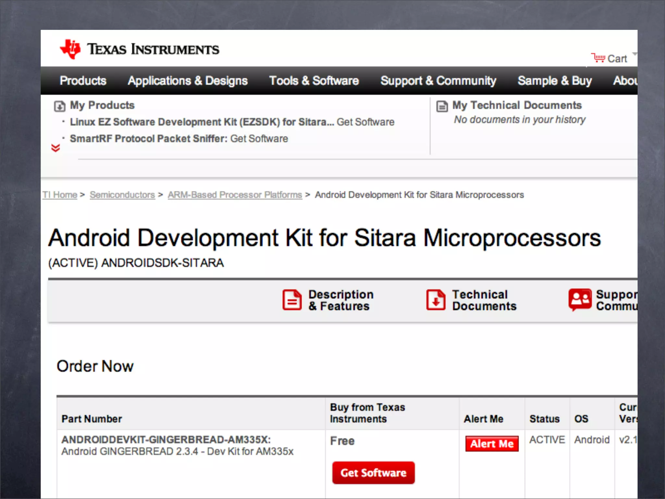This screenshot has height=499, width=665.
Task: Open the Tools & Software menu
Action: click(314, 81)
